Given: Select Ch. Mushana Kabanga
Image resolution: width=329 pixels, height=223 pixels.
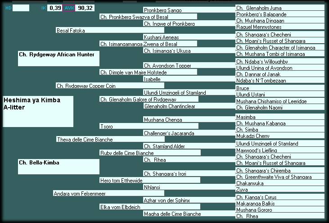Looking at the screenshot, I should (x=280, y=123).
